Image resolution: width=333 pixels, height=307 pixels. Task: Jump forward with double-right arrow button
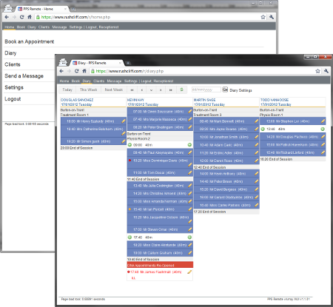point(170,90)
